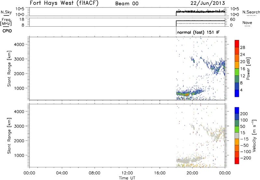260x180 pixels.
Task: Click the 4000 tick in the power panel
Action: [x=19, y=45]
